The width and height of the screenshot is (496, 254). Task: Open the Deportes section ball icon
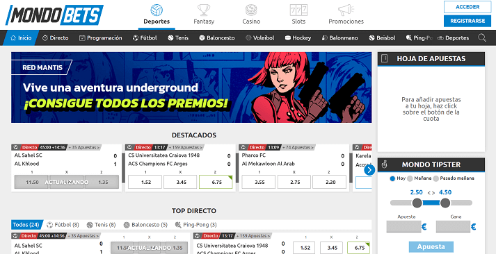(157, 10)
